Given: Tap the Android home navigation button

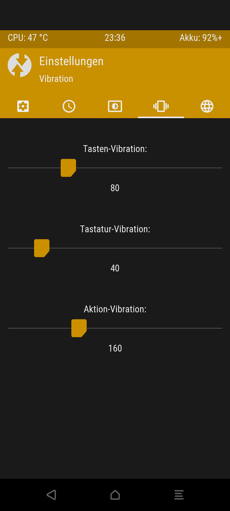Looking at the screenshot, I should 115,495.
